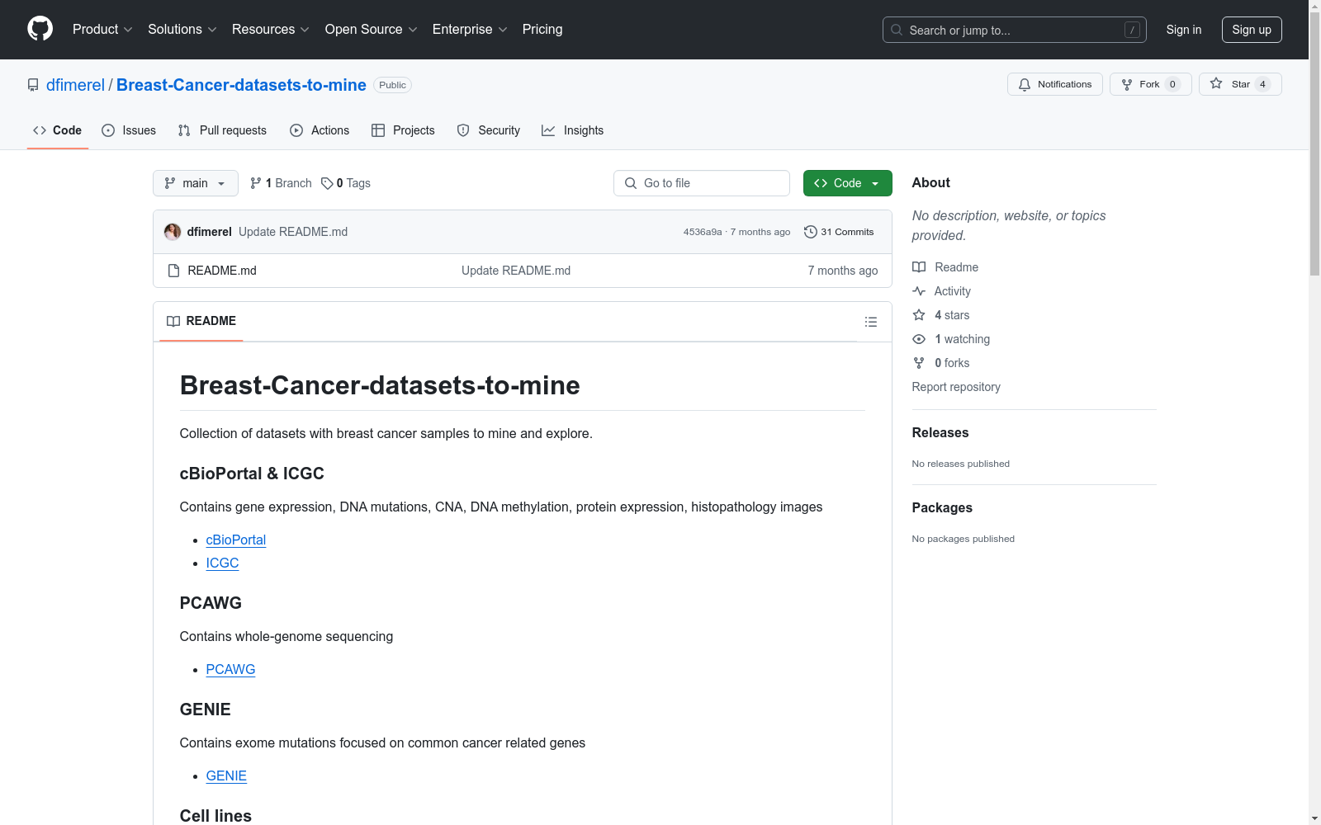1321x825 pixels.
Task: Click Sign in
Action: click(x=1183, y=30)
